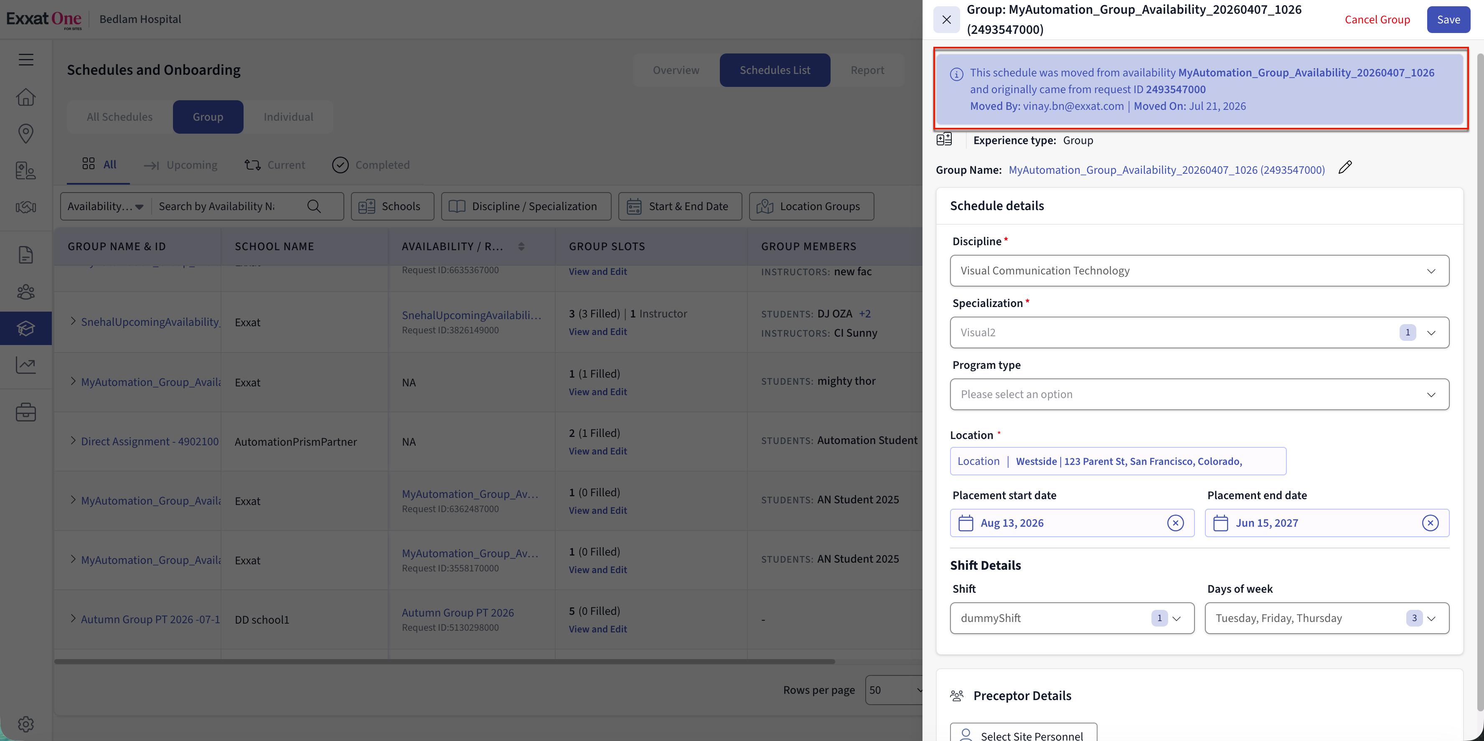Viewport: 1484px width, 741px height.
Task: Open the analytics chart sidebar icon
Action: (x=26, y=365)
